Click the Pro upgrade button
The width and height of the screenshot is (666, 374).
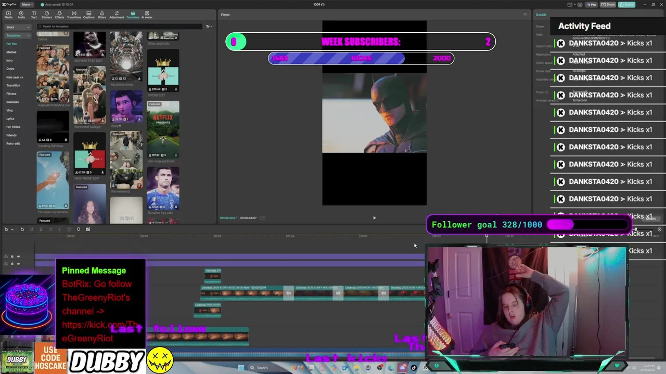pyautogui.click(x=591, y=4)
